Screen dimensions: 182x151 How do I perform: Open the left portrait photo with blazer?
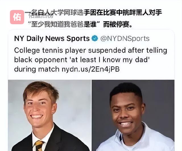(x=49, y=115)
